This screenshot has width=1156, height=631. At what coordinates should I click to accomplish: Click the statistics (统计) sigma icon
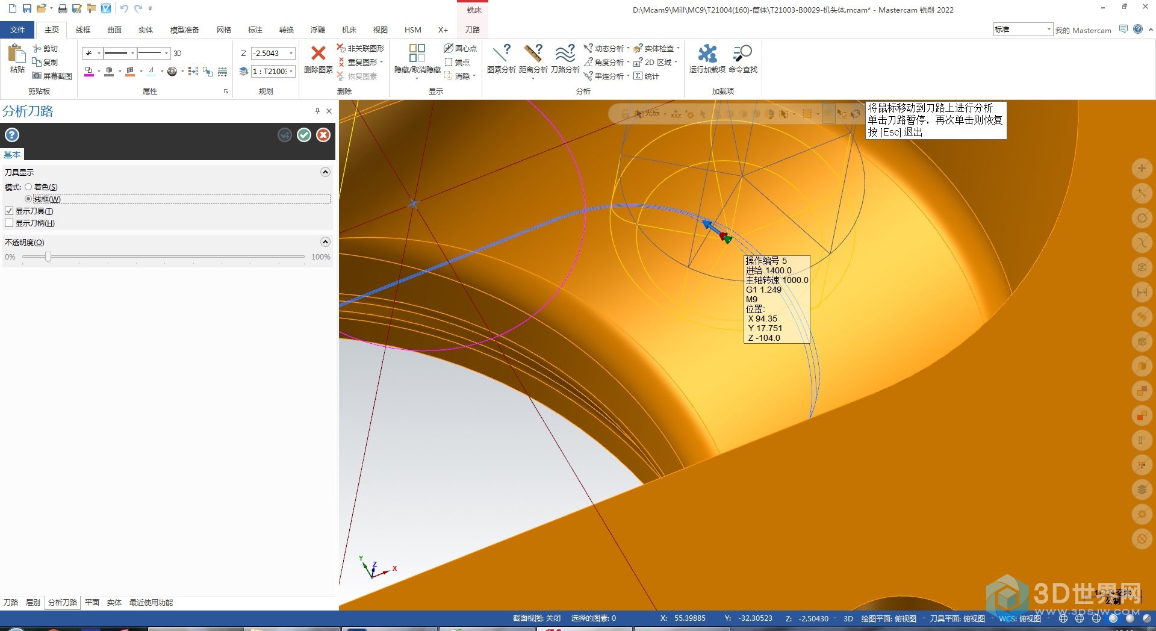pos(638,76)
